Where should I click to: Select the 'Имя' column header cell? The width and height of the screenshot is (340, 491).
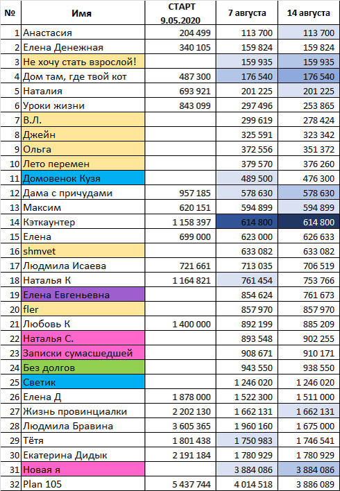coord(83,13)
